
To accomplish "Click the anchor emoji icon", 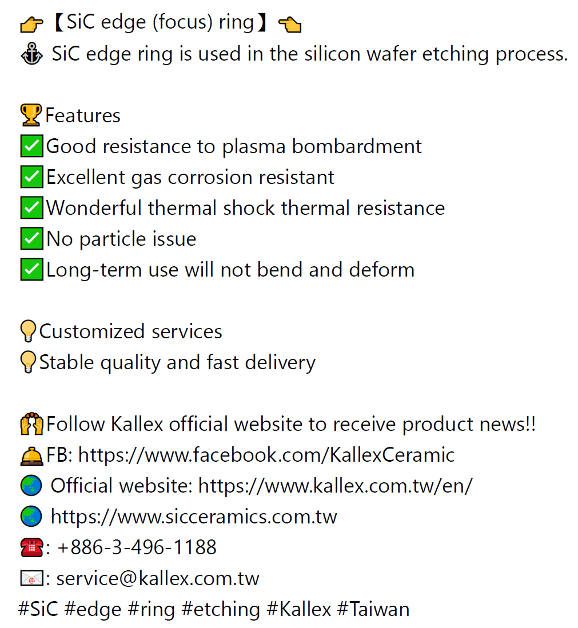I will [31, 55].
